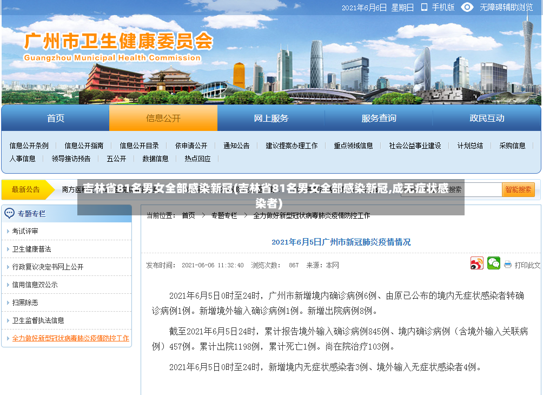This screenshot has width=543, height=395.
Task: Click the epidemic prevention breadcrumb link
Action: pos(312,215)
